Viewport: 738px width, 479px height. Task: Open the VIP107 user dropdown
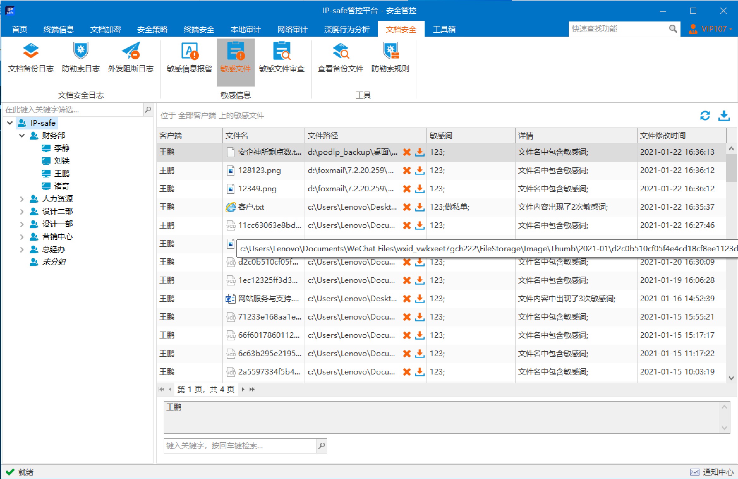(x=710, y=29)
